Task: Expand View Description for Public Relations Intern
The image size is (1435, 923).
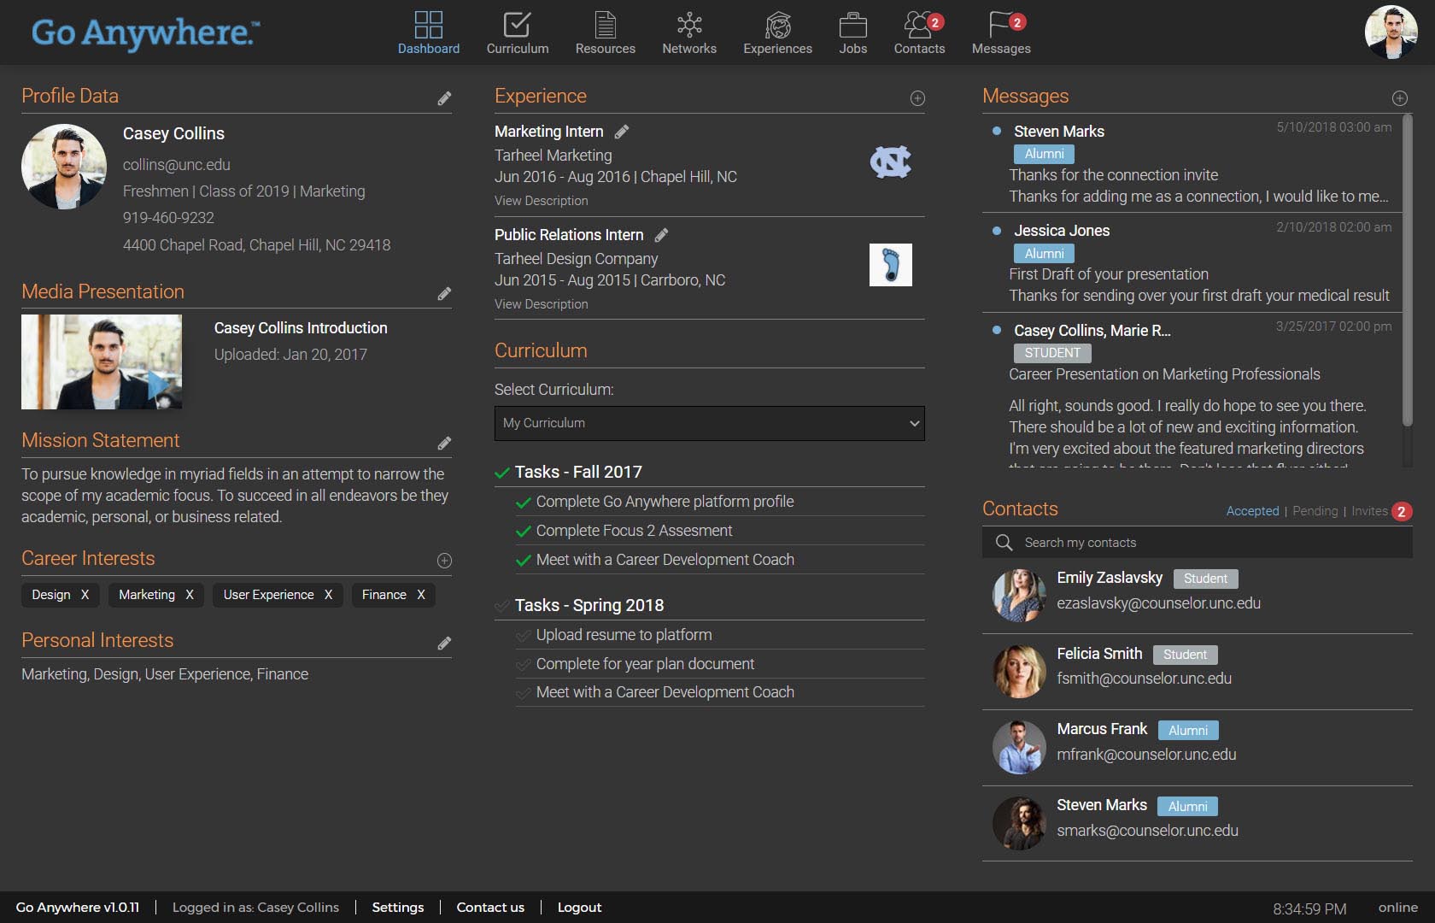Action: point(541,304)
